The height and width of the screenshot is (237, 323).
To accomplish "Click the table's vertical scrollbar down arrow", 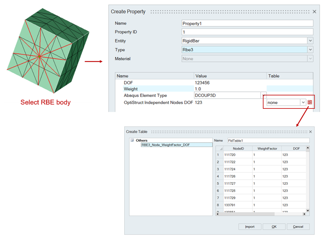I will (308, 210).
